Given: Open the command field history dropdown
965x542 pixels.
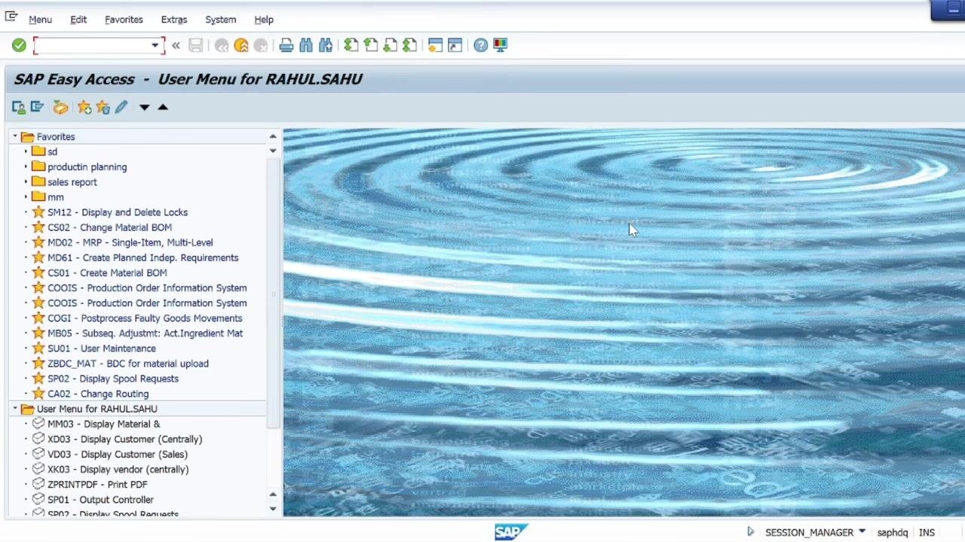Looking at the screenshot, I should (155, 46).
